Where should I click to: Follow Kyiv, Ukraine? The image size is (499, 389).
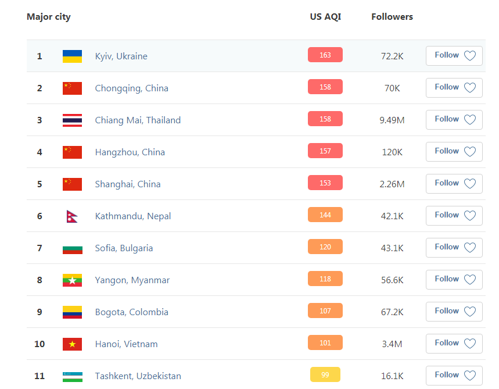(454, 56)
